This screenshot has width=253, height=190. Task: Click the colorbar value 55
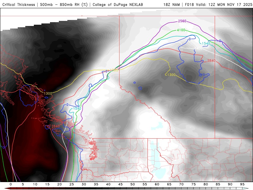coord(145,184)
